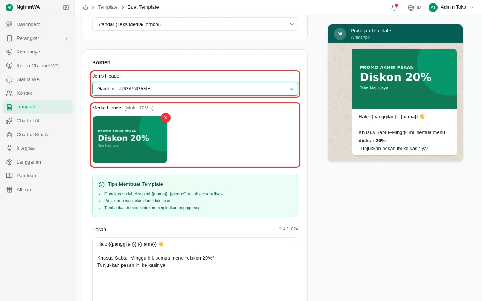Click the Konten section heading
482x301 pixels.
point(101,62)
